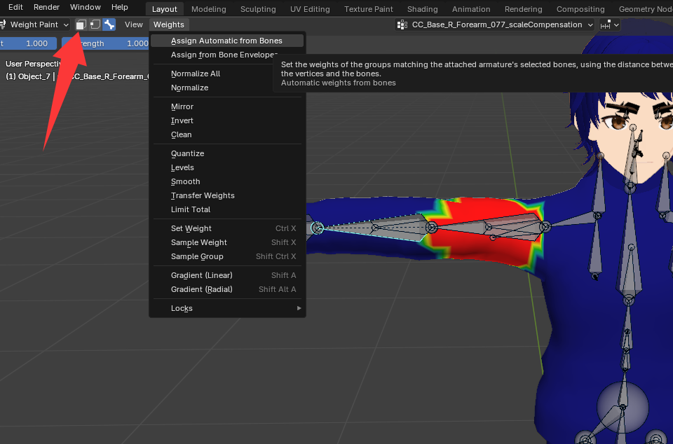The width and height of the screenshot is (673, 444).
Task: Choose Invert from the Weights menu
Action: pyautogui.click(x=227, y=120)
